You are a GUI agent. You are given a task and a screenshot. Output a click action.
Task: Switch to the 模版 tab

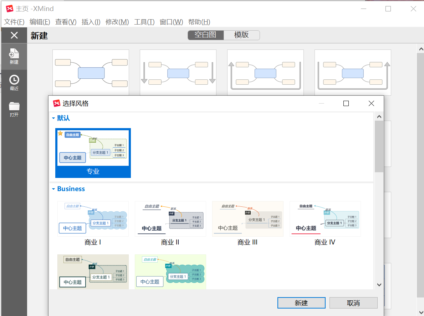click(x=241, y=35)
